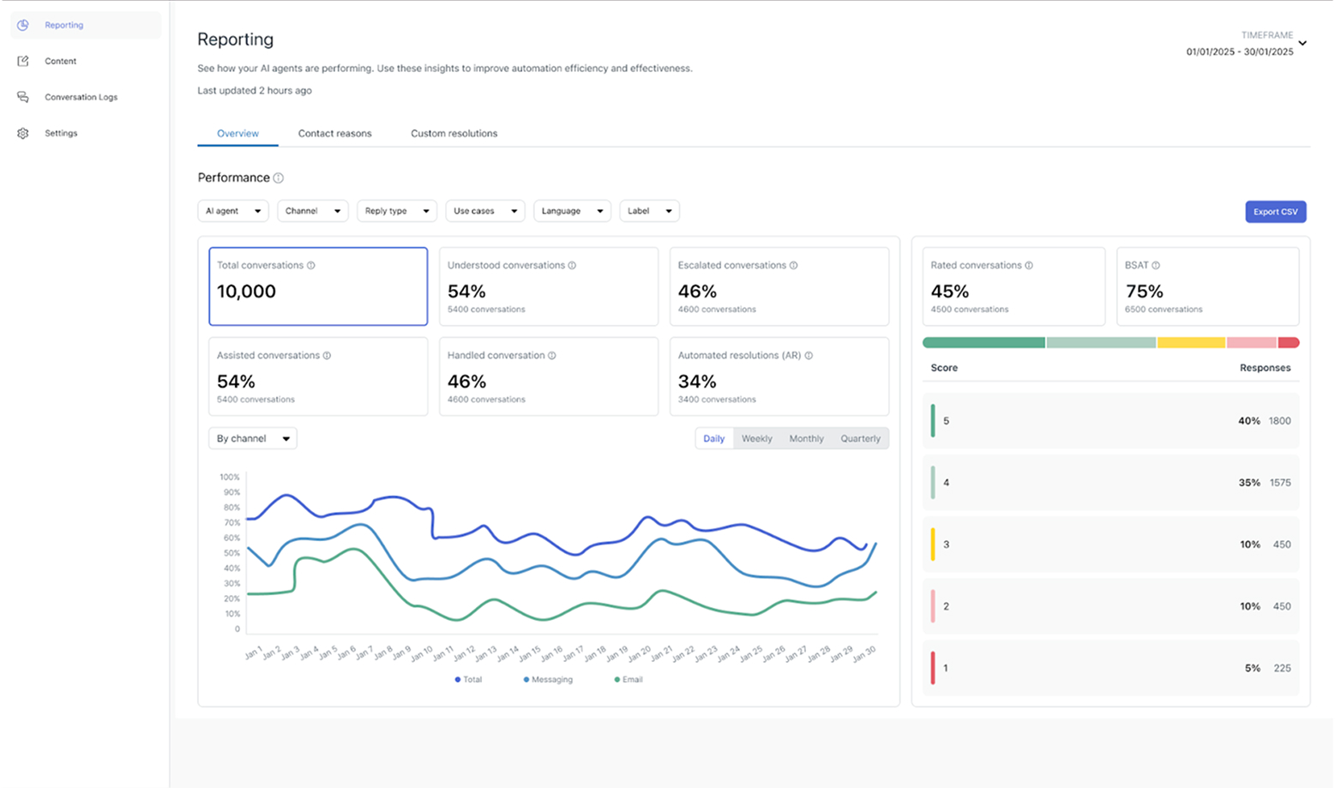Viewport: 1335px width, 788px height.
Task: Click info icon beside Performance heading
Action: [279, 178]
